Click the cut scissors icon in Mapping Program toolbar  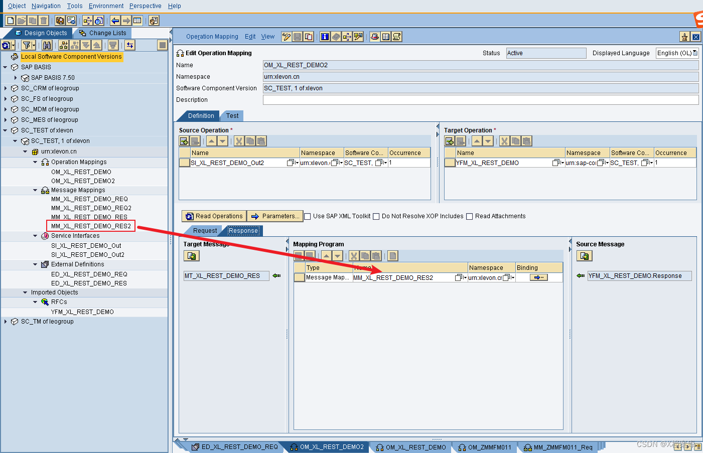pyautogui.click(x=354, y=256)
